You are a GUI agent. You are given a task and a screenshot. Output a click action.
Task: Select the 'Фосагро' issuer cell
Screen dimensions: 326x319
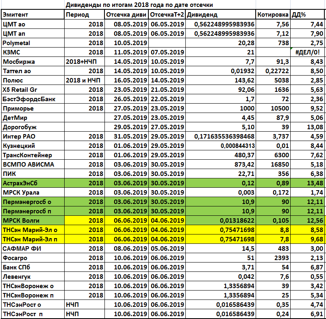pos(33,258)
